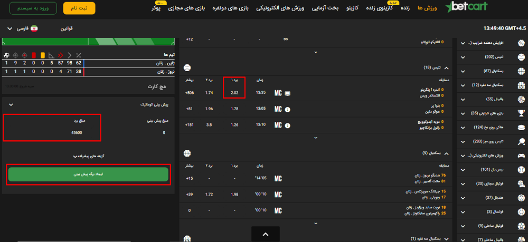Click the table tennis paddle sidebar icon
The height and width of the screenshot is (242, 528).
[x=521, y=142]
